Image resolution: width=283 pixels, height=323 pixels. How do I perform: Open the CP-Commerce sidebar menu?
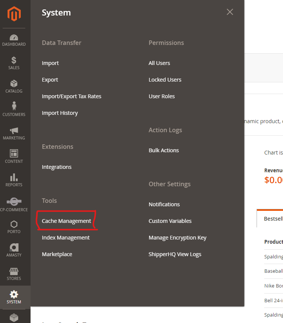point(14,204)
